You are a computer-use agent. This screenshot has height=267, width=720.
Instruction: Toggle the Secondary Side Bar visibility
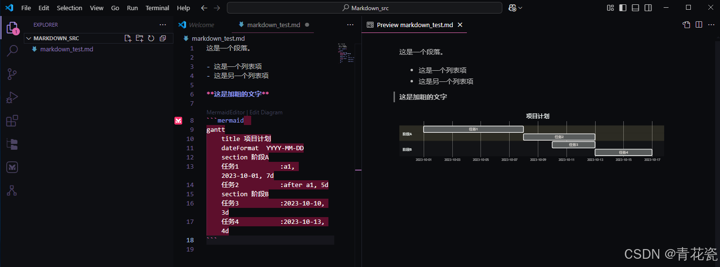(x=648, y=8)
